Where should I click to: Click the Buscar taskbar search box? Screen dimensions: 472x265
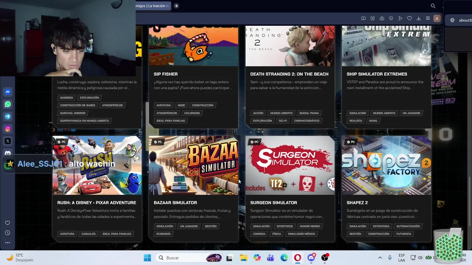click(x=189, y=258)
